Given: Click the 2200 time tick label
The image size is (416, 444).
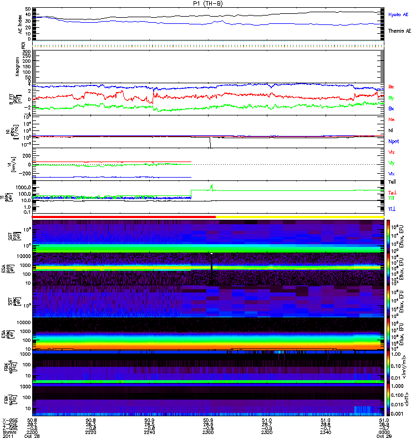Looking at the screenshot, I should [32, 432].
